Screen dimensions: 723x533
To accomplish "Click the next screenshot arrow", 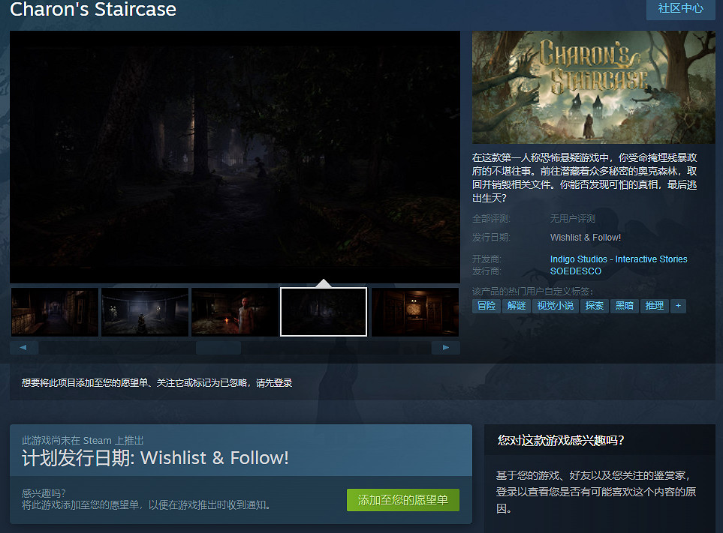I will pyautogui.click(x=445, y=347).
